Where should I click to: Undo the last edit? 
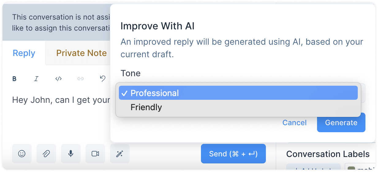pyautogui.click(x=103, y=79)
